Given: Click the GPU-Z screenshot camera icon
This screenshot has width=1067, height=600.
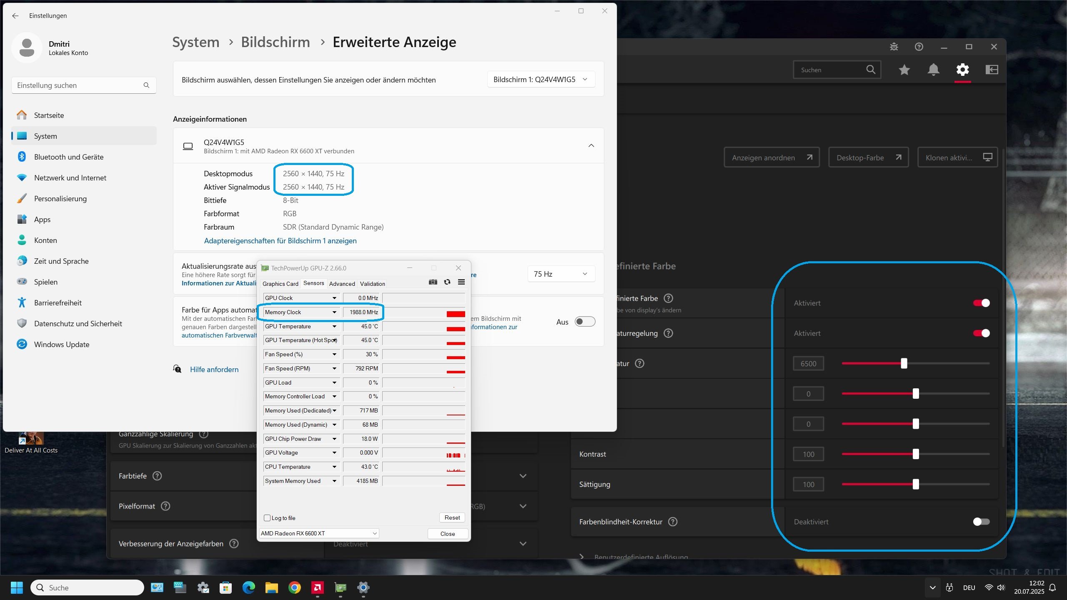Looking at the screenshot, I should click(433, 282).
